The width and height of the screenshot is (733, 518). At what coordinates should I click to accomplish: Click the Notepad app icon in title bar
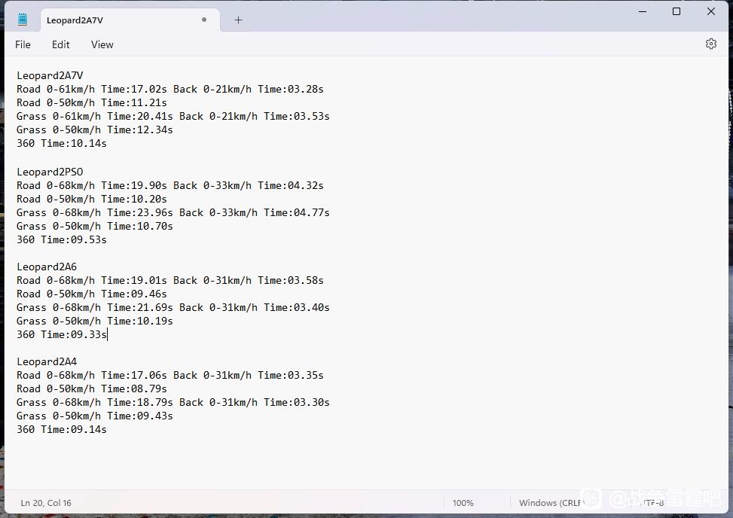(23, 20)
